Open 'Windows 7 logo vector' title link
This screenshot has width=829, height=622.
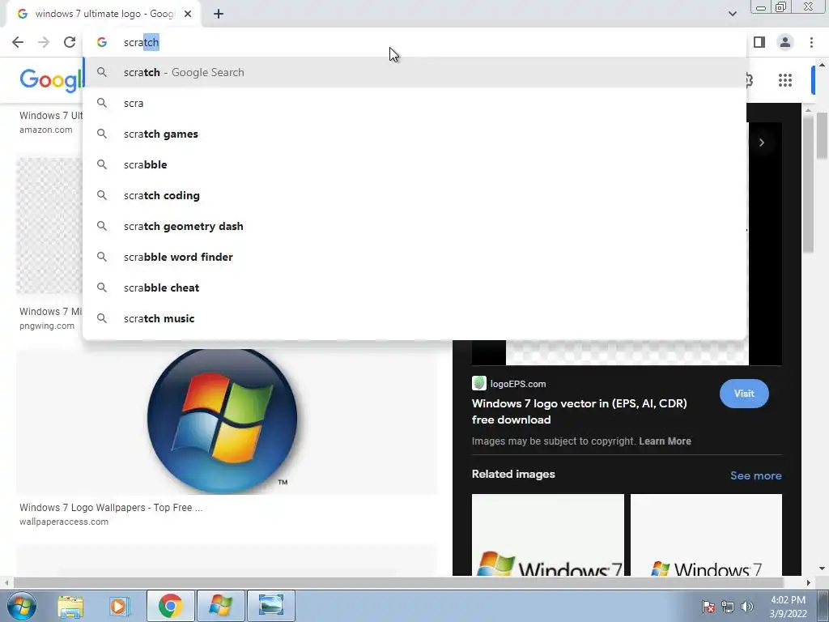click(579, 411)
